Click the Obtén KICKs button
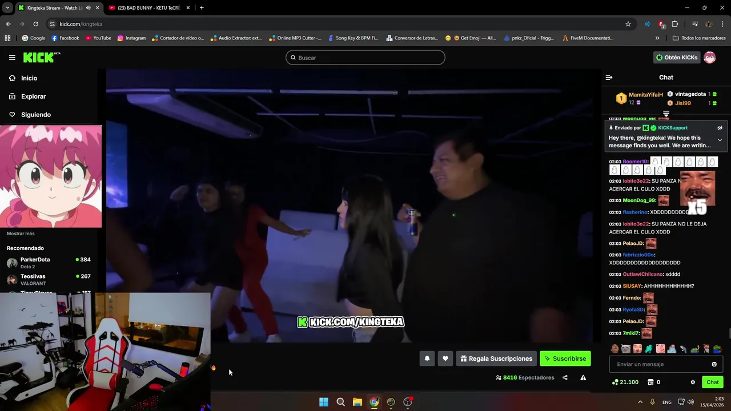This screenshot has height=411, width=731. pyautogui.click(x=677, y=58)
